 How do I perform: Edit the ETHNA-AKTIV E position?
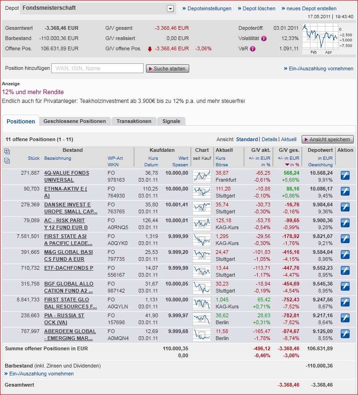point(345,191)
